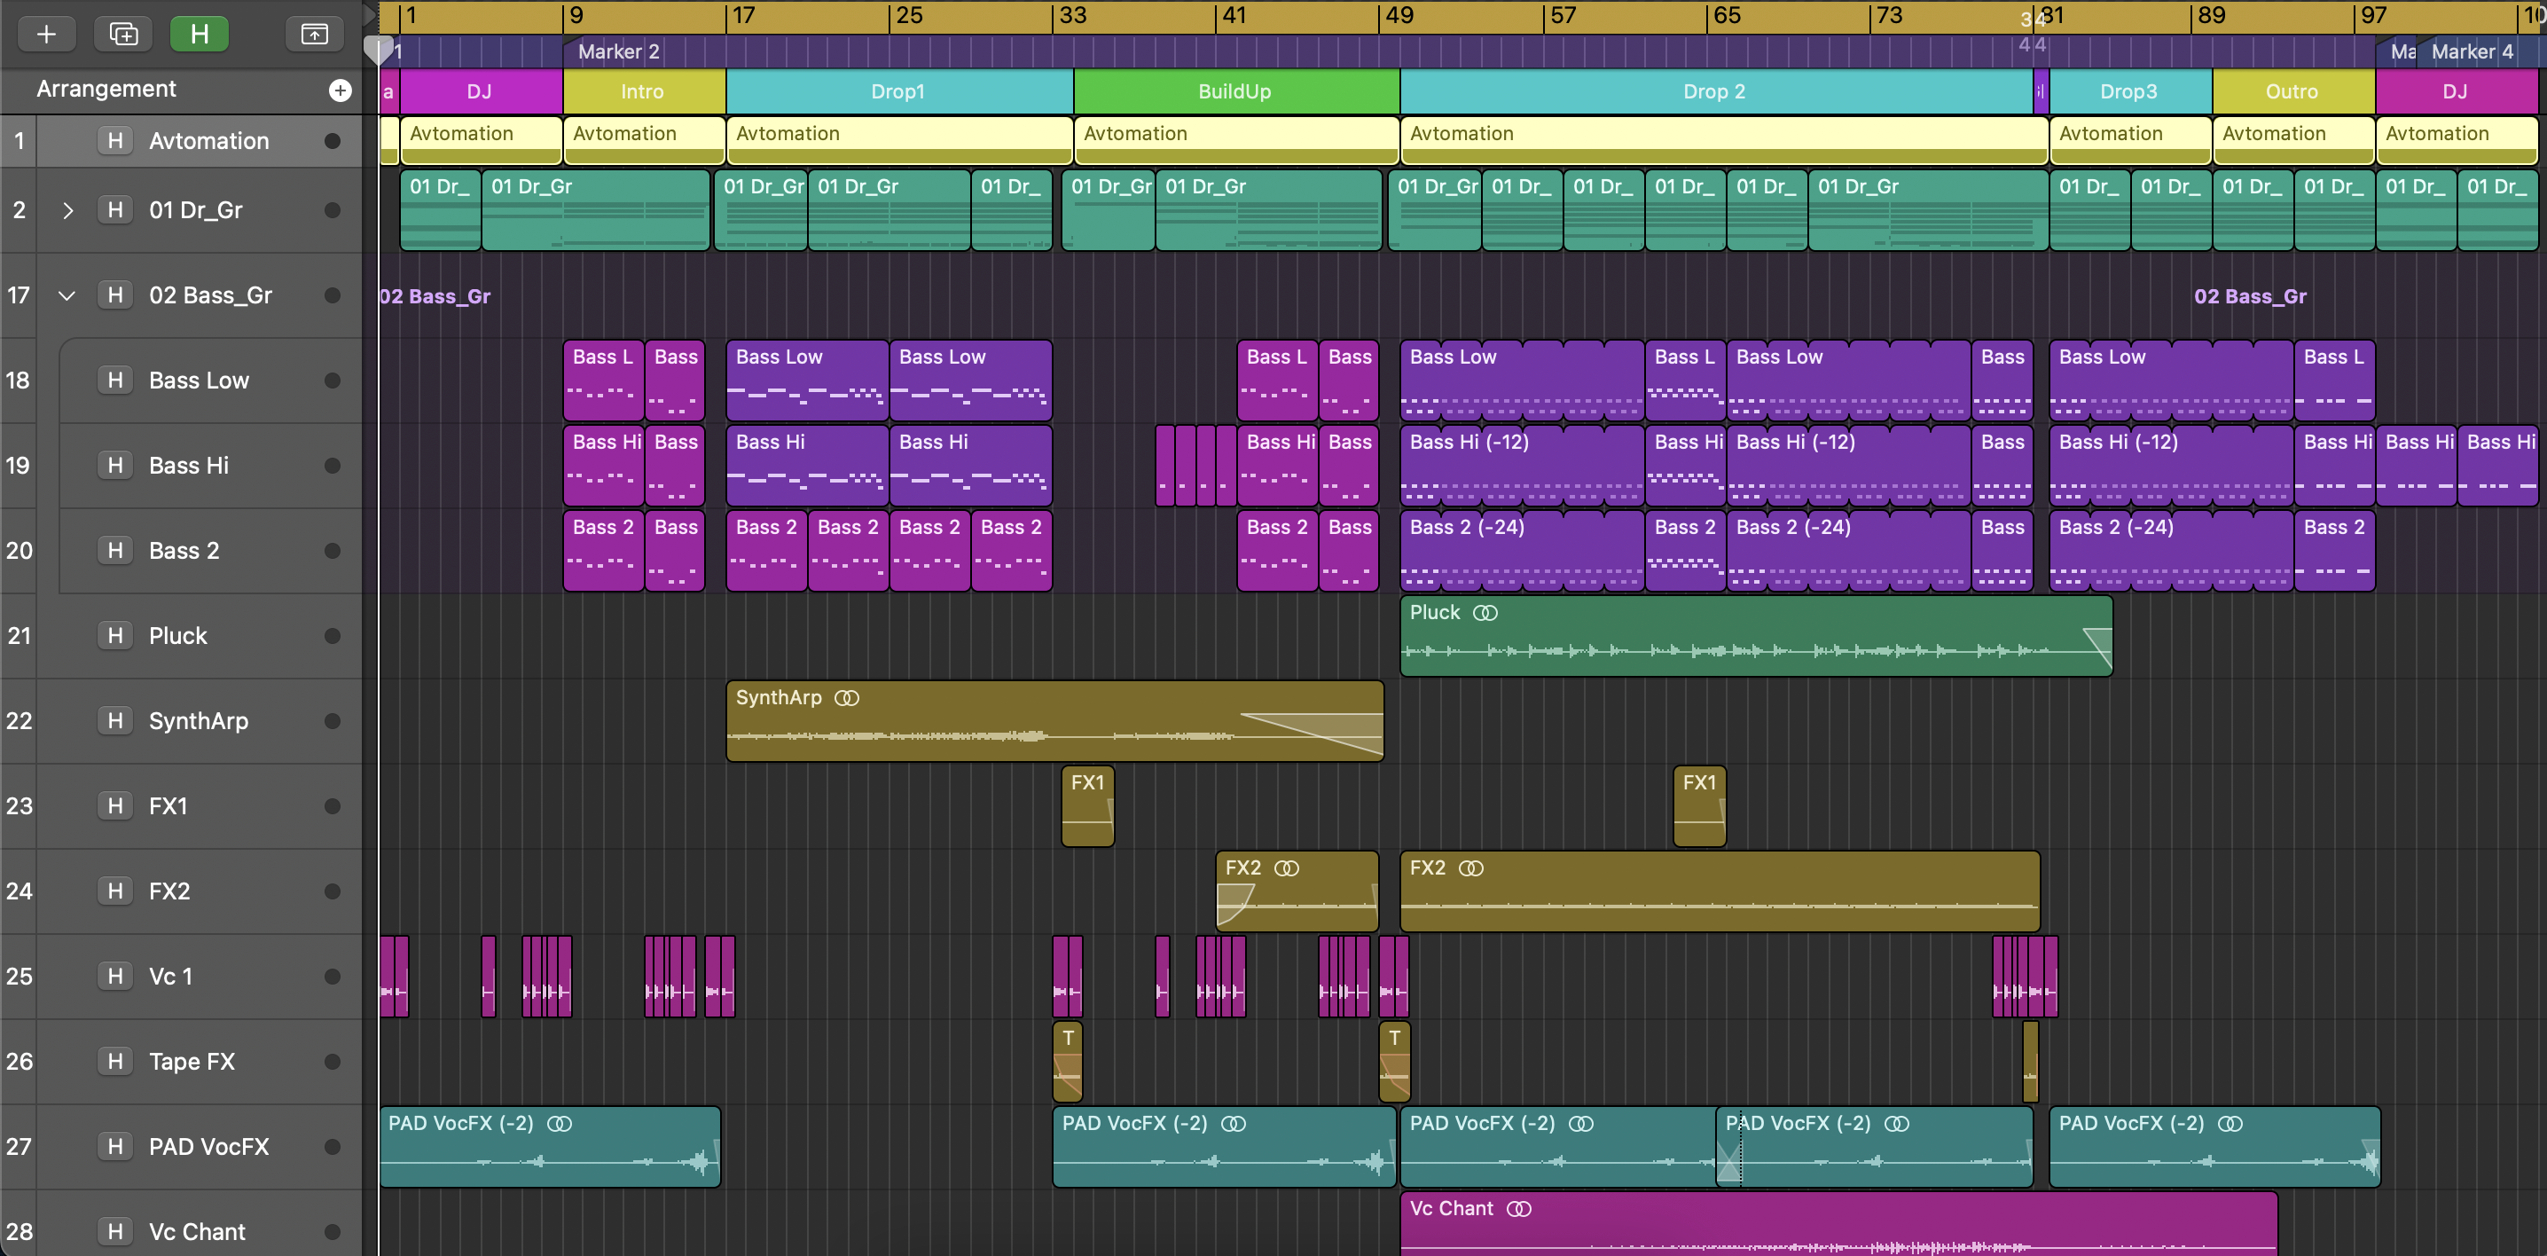Select the Pluck audio region

pos(1756,636)
